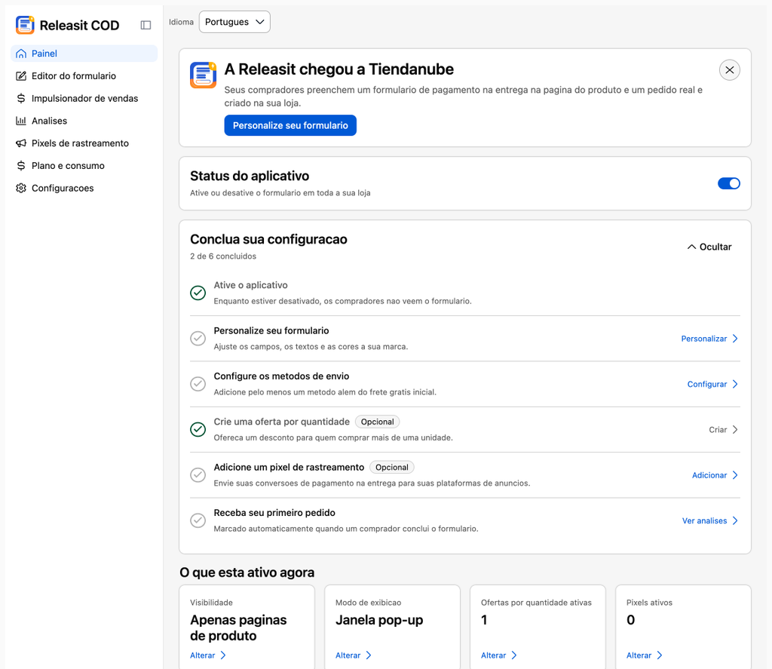Screen dimensions: 772x669
Task: Click the 'Apenas paginas de produto' value
Action: (x=238, y=628)
